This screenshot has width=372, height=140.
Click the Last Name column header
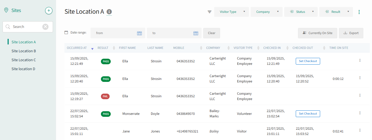[x=155, y=48]
